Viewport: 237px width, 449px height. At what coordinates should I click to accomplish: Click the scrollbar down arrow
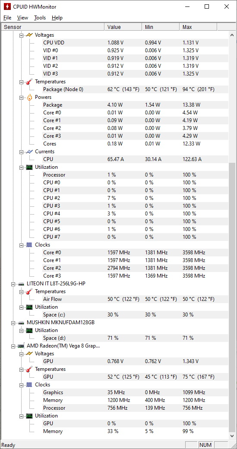(x=232, y=436)
